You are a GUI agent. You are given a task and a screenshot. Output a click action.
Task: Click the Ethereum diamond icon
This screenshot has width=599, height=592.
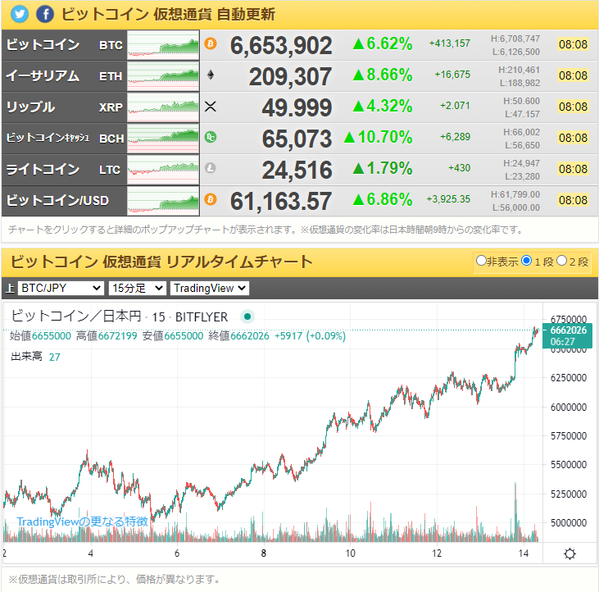tap(210, 75)
